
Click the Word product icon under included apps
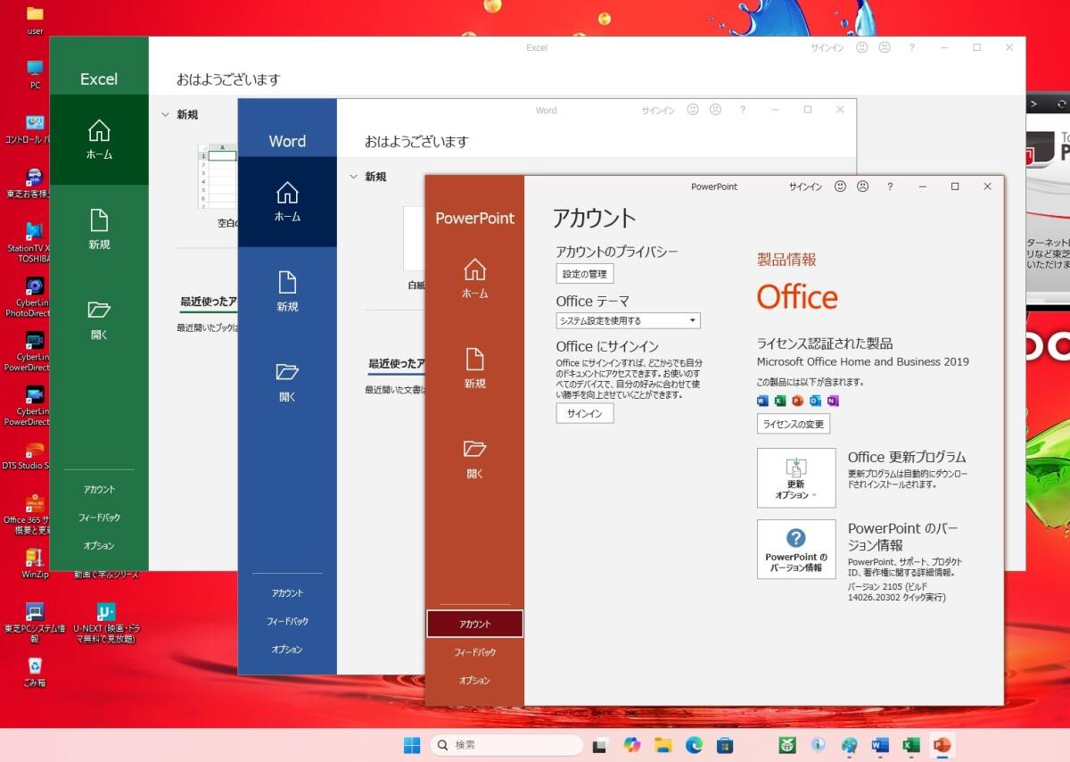[762, 401]
